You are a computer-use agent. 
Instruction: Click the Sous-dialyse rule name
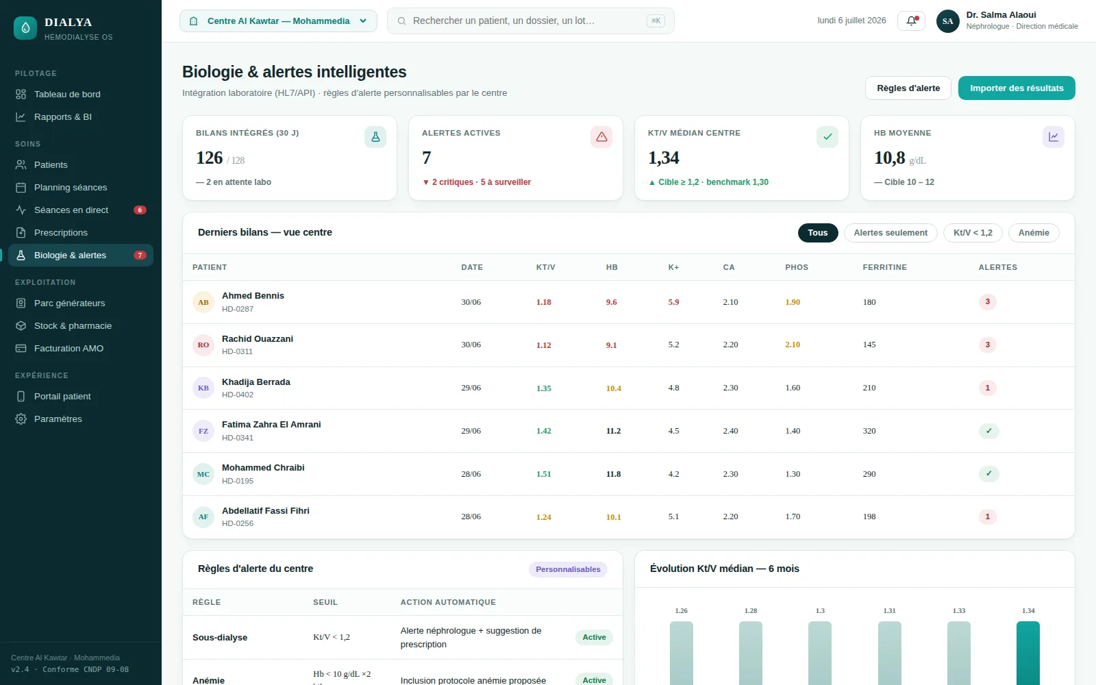tap(220, 637)
